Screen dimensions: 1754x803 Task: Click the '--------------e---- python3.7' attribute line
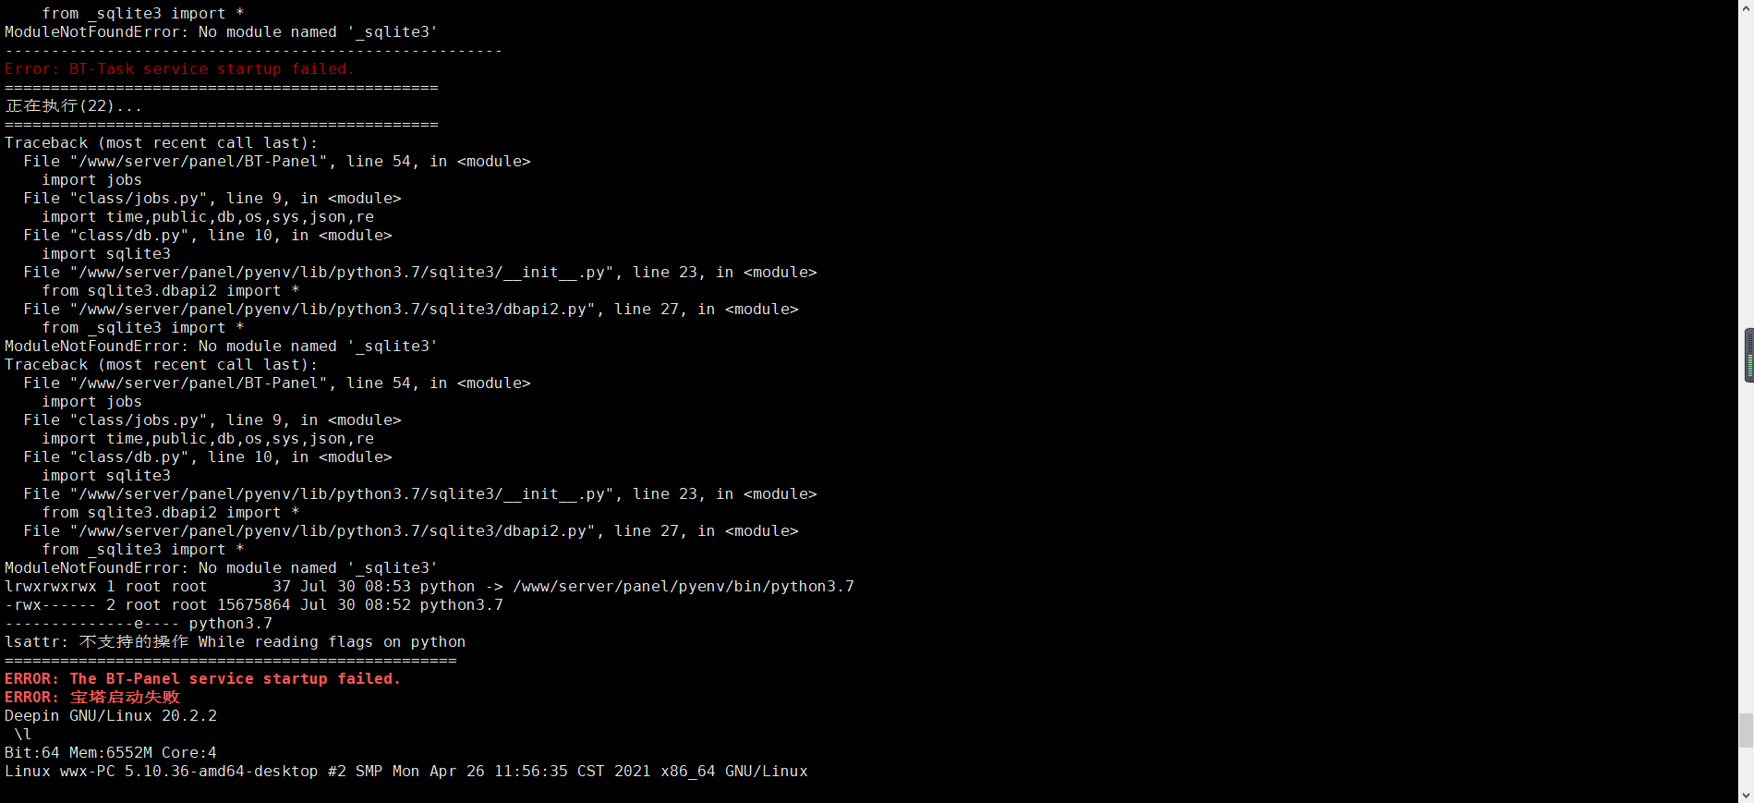[139, 624]
